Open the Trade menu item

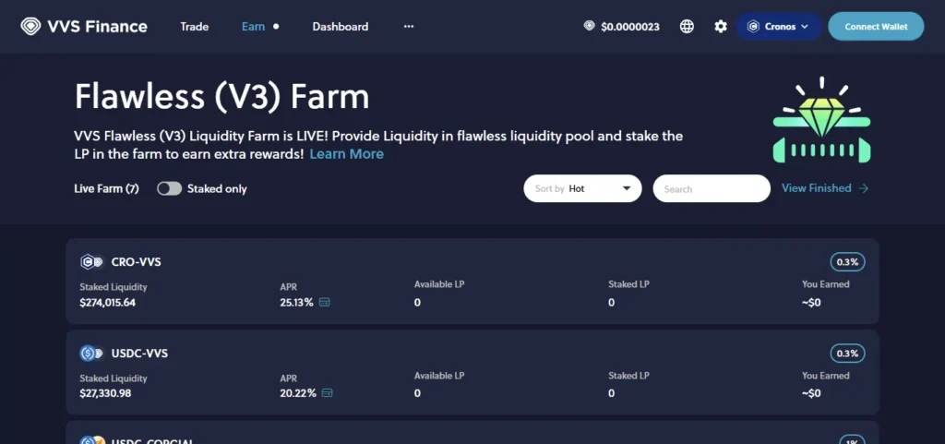194,27
